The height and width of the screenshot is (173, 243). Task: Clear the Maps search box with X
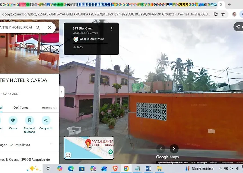coord(49,28)
